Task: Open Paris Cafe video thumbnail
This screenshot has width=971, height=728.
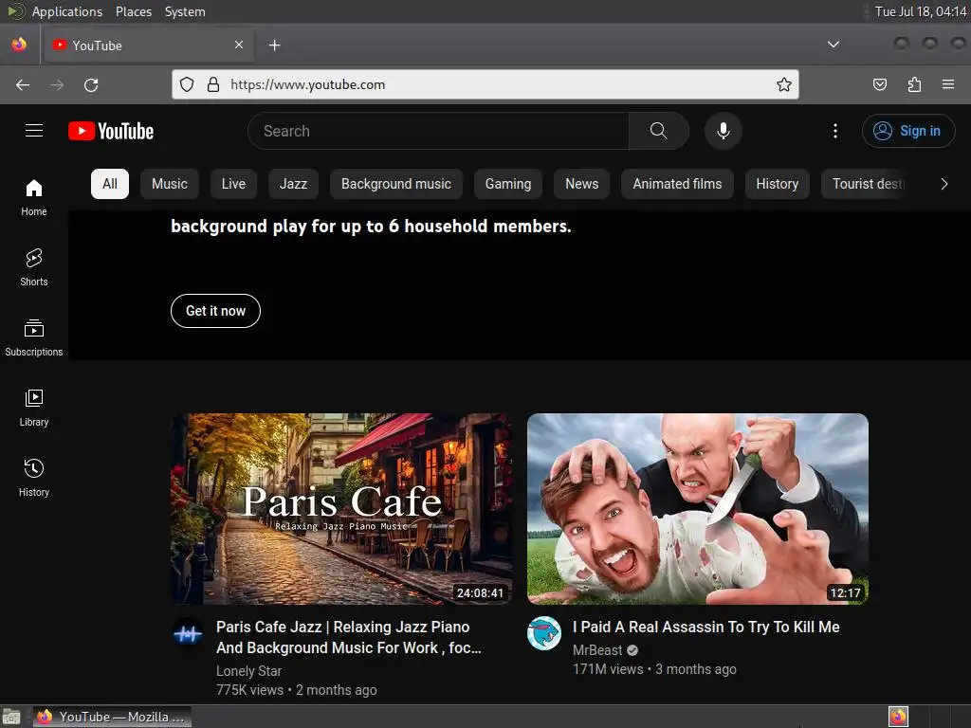Action: (x=341, y=509)
